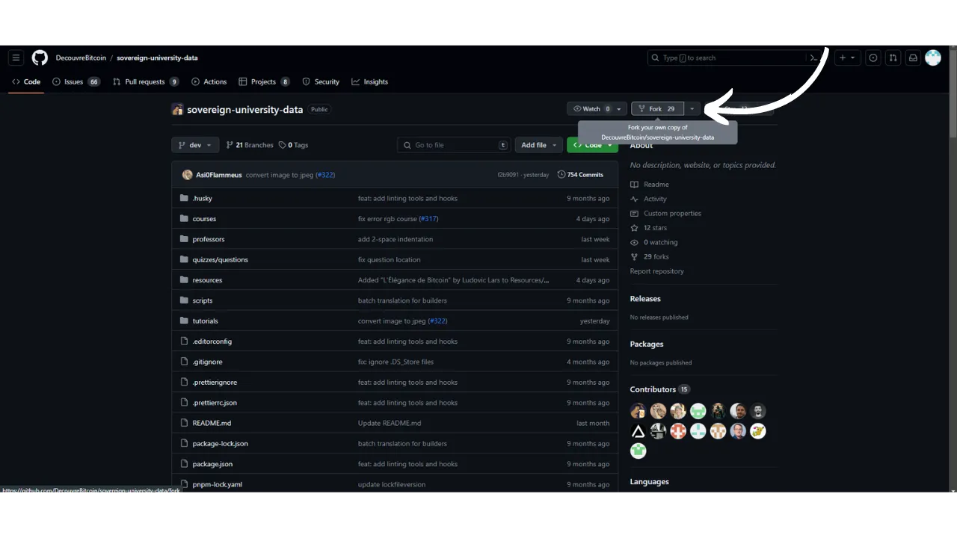
Task: Click the Go to file field
Action: click(454, 145)
